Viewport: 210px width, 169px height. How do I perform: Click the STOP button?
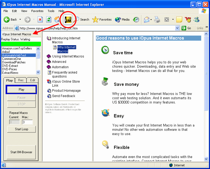click(21, 104)
